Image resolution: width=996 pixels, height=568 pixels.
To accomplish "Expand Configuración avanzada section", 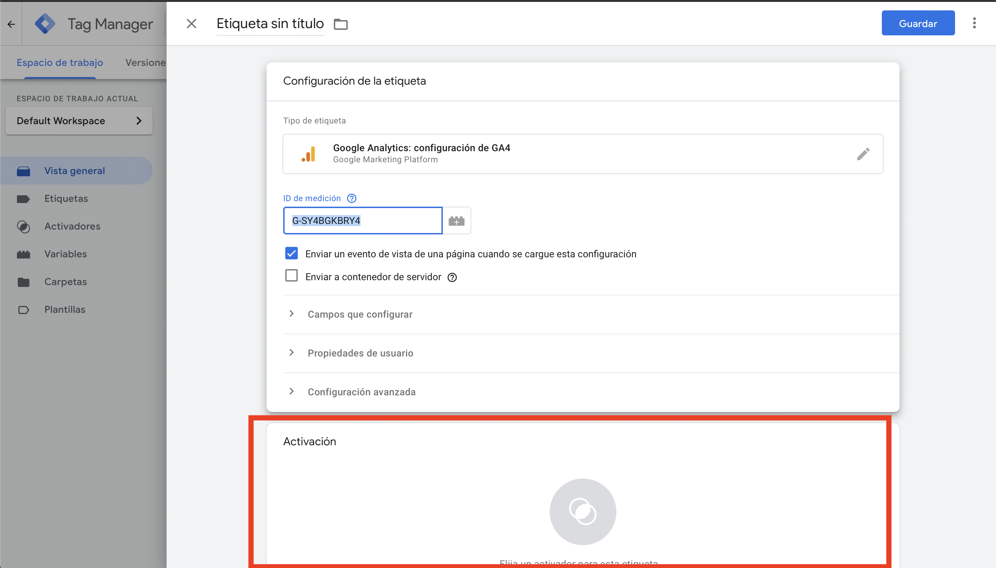I will coord(361,392).
